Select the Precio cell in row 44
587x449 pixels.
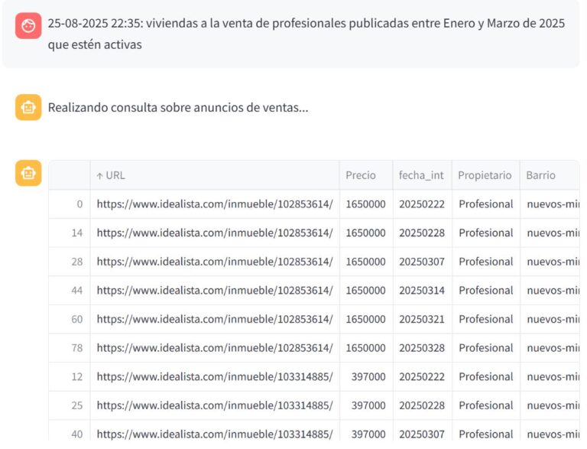[x=365, y=291]
